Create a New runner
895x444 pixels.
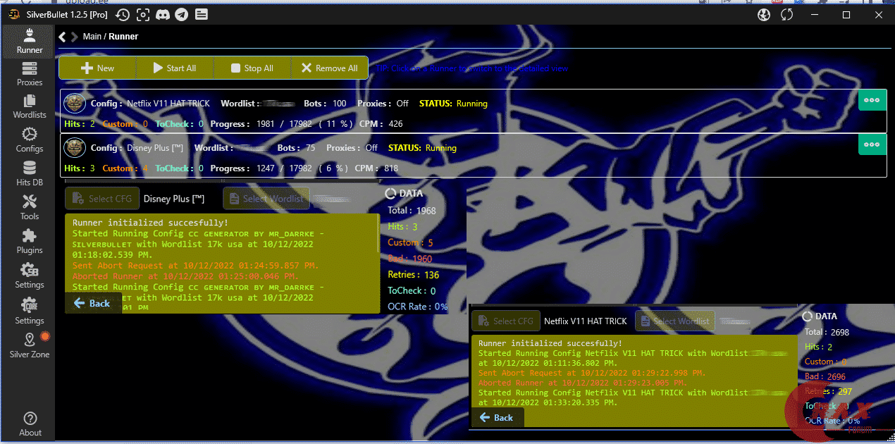point(97,68)
